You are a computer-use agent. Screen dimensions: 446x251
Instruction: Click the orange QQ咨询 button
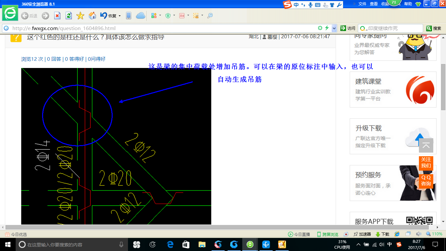[426, 180]
